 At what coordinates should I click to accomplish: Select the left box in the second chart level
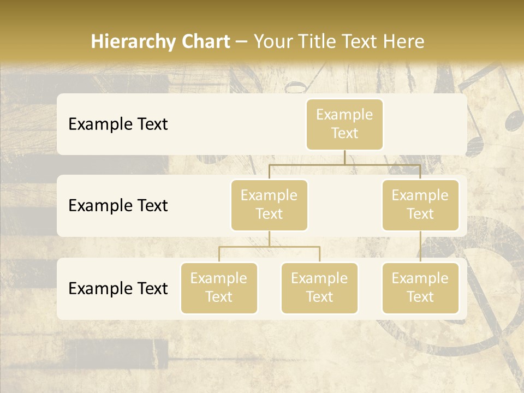tap(269, 205)
